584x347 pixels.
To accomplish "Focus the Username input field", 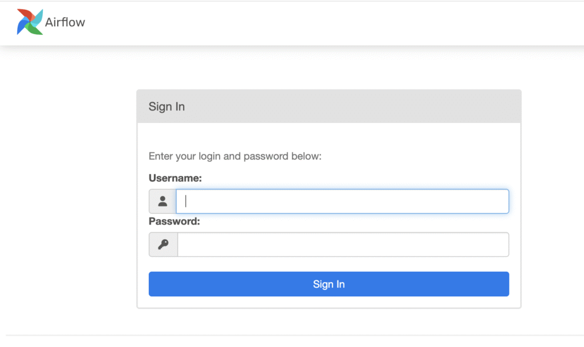I will pyautogui.click(x=342, y=201).
